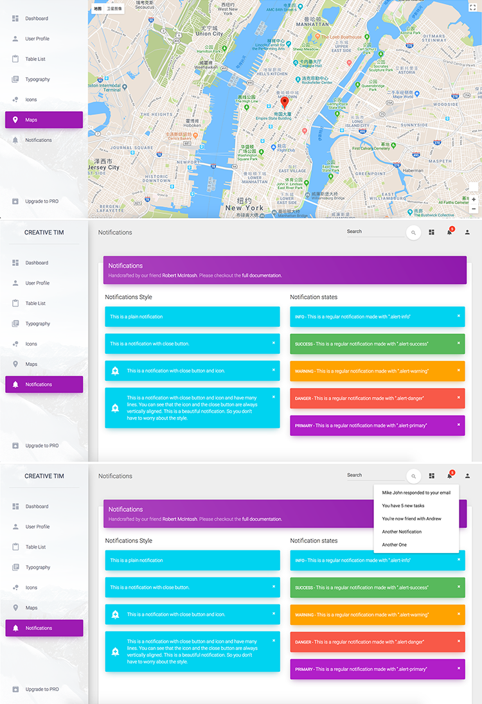This screenshot has width=482, height=704.
Task: Click the Notifications bell in the map page sidebar
Action: click(x=15, y=140)
